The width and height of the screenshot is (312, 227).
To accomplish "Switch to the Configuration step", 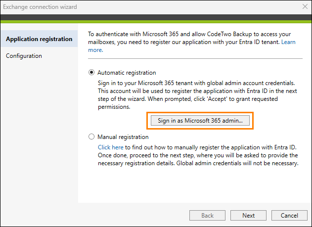I will pos(24,56).
